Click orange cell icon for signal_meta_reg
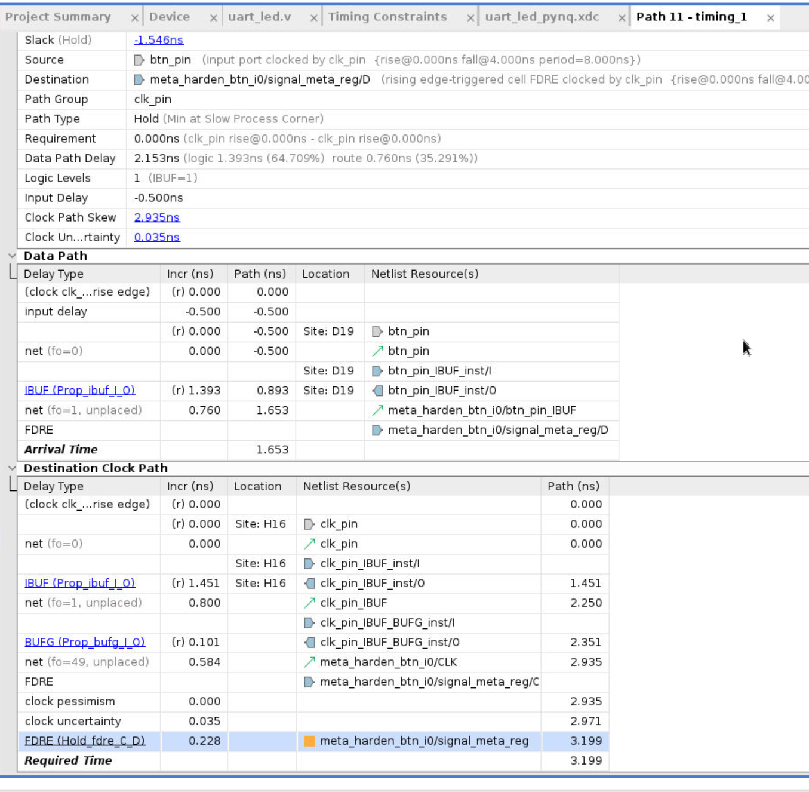This screenshot has width=809, height=792. point(309,741)
